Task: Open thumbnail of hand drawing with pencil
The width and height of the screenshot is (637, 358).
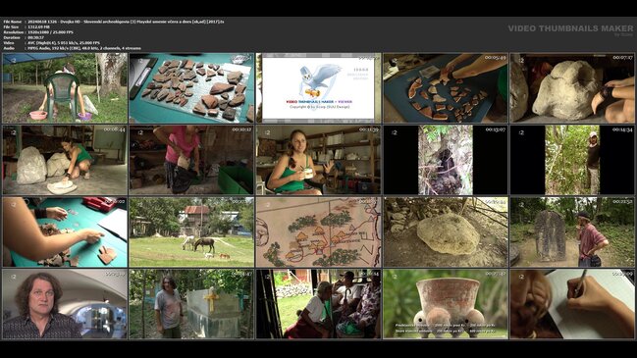Action: point(572,304)
